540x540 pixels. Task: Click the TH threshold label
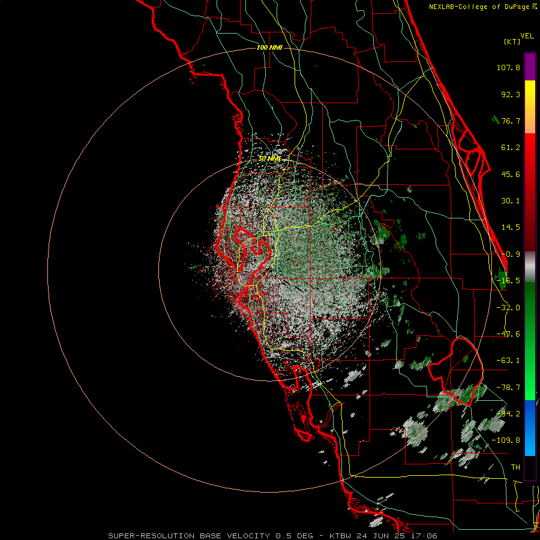515,467
